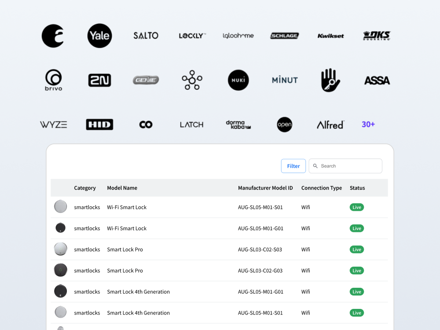Viewport: 440px width, 330px height.
Task: Focus the Search input field
Action: pos(345,166)
